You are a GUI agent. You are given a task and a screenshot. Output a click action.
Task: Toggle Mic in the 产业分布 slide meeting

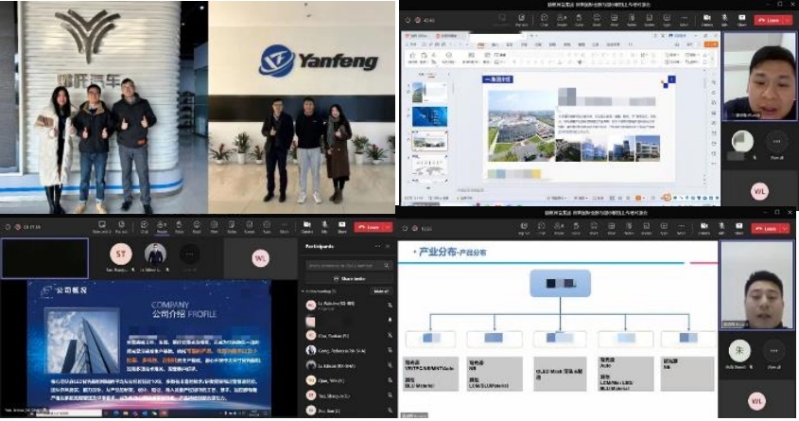tap(721, 228)
